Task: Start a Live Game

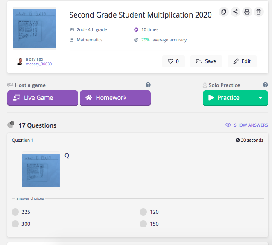Action: tap(43, 98)
